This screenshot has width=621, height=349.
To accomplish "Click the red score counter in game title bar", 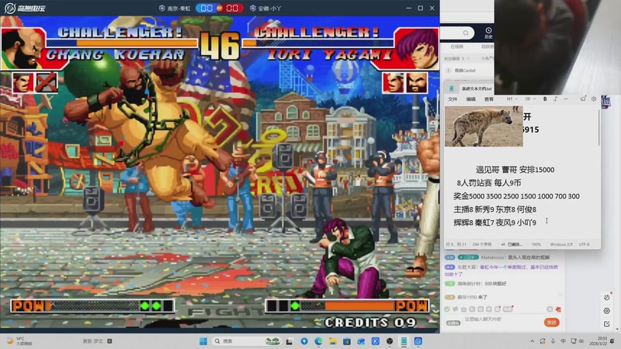I will (x=232, y=9).
